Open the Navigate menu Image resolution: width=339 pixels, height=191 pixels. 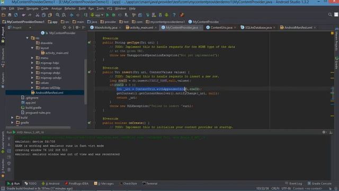[32, 8]
